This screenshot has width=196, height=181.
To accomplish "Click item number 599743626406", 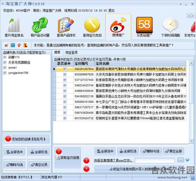I will click(84, 113).
